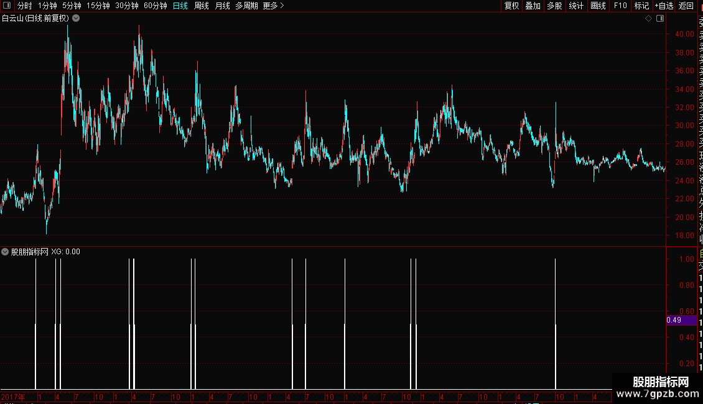Viewport: 703px width, 404px height.
Task: Open 多周期 multi-period view
Action: [x=246, y=6]
